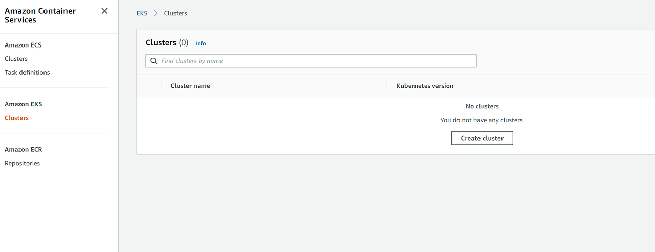Screen dimensions: 655x252
Task: Close the Amazon Container Services sidebar
Action: [104, 11]
